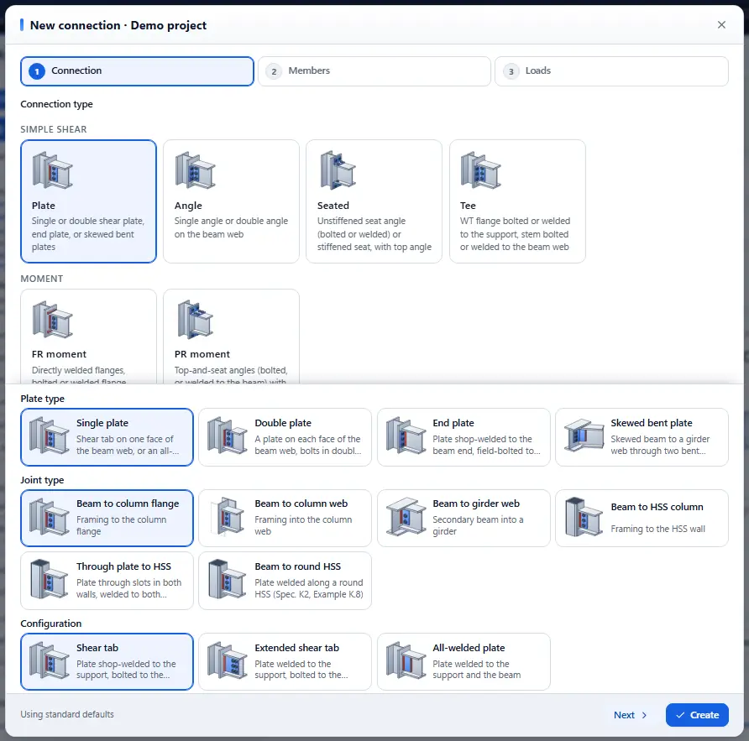Switch to the Members step tab

click(x=374, y=71)
